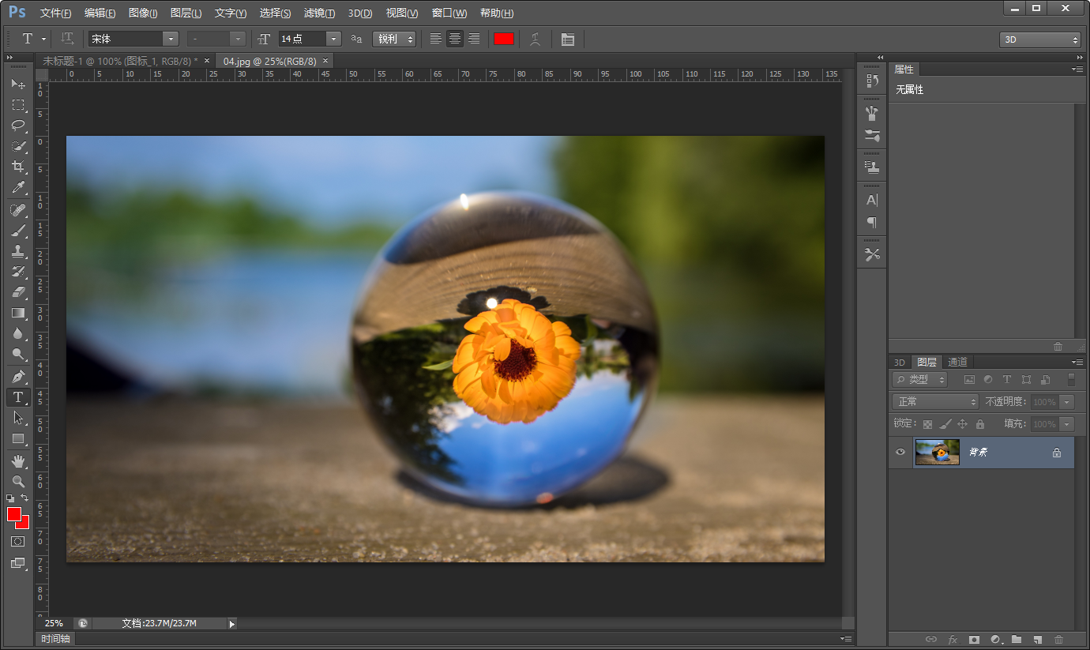
Task: Select the Move tool
Action: (x=17, y=84)
